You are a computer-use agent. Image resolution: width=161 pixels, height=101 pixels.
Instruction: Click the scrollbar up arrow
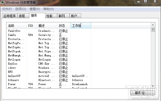(153, 25)
